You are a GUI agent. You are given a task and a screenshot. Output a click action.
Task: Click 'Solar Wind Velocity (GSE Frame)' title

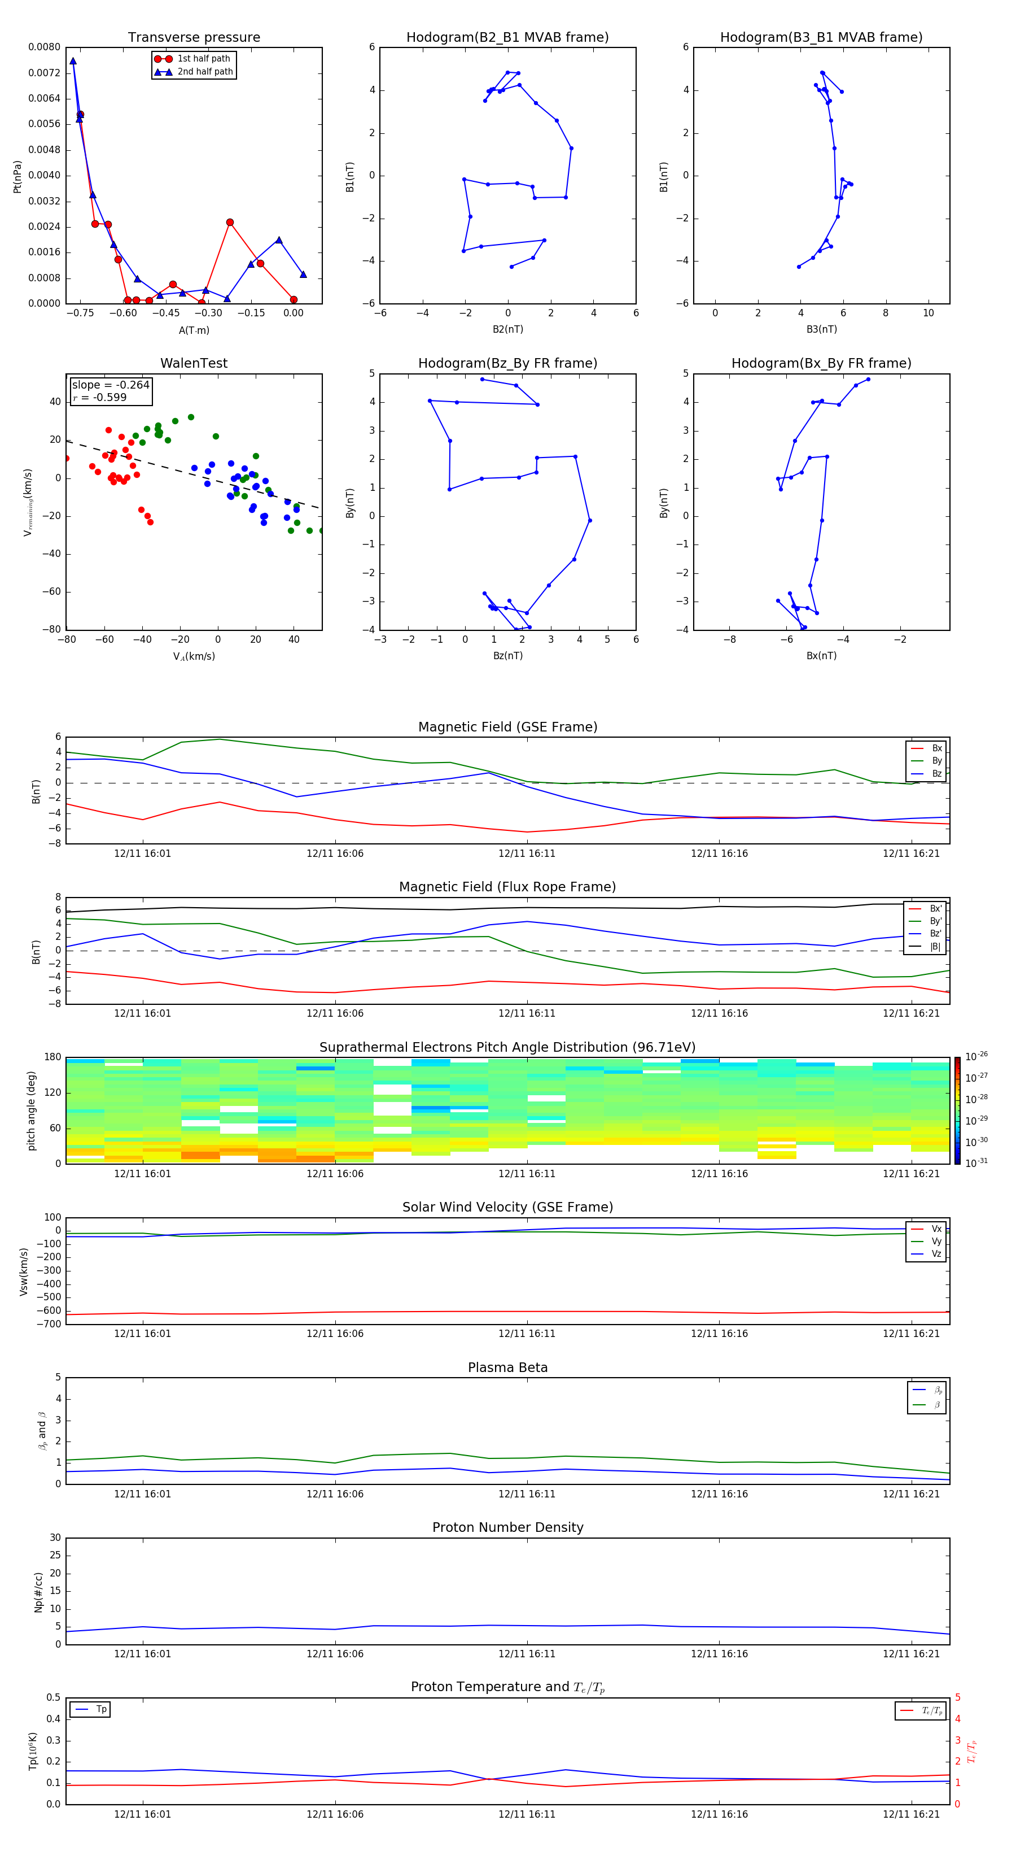click(507, 1208)
